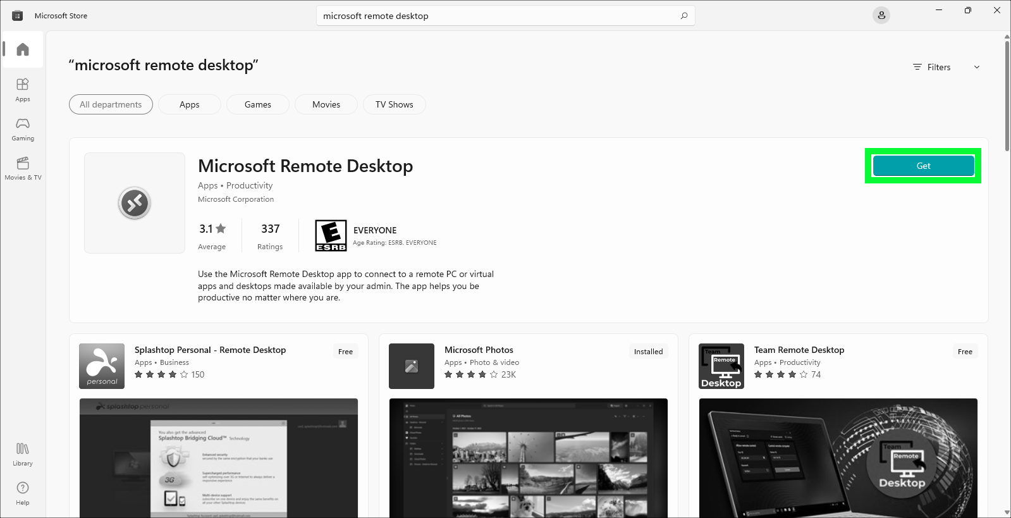The width and height of the screenshot is (1011, 518).
Task: Click the Microsoft Remote Desktop app icon
Action: pyautogui.click(x=134, y=203)
